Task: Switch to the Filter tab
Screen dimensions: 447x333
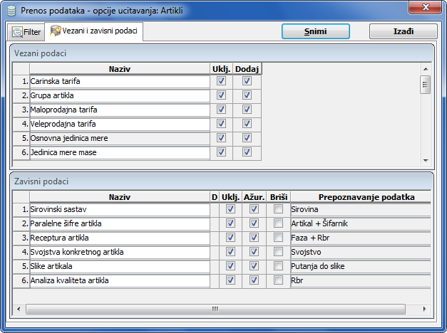Action: coord(26,32)
